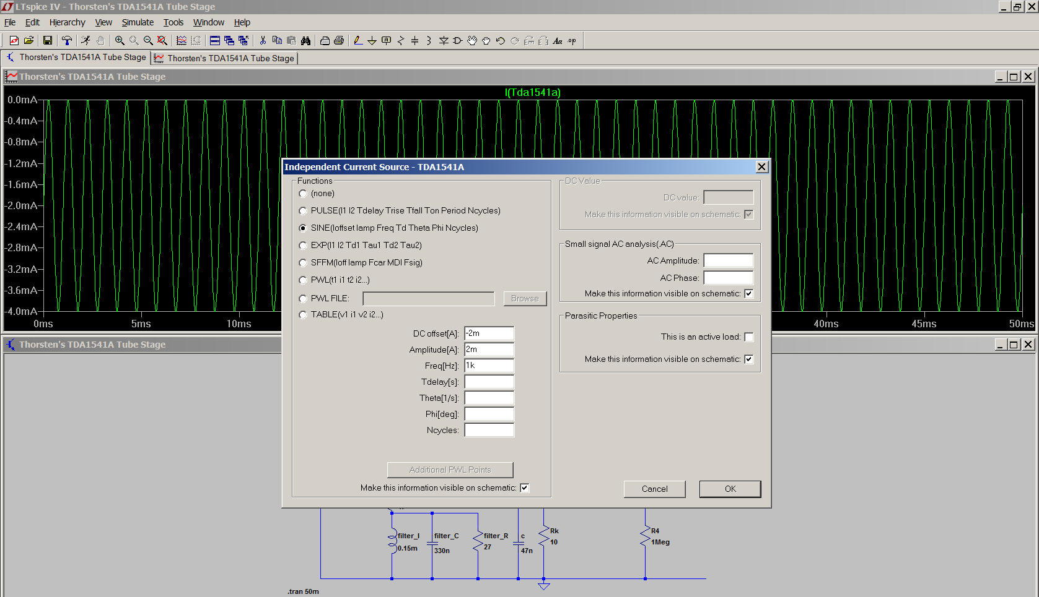Toggle 'This is an active load' checkbox
This screenshot has width=1039, height=597.
coord(749,337)
